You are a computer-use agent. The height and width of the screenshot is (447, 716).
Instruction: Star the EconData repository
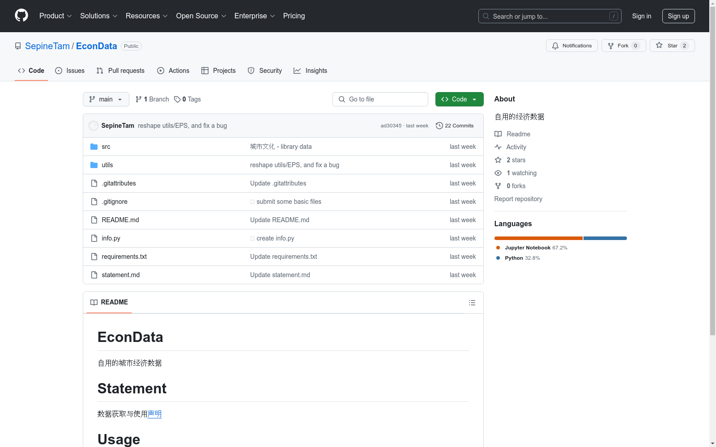point(672,46)
